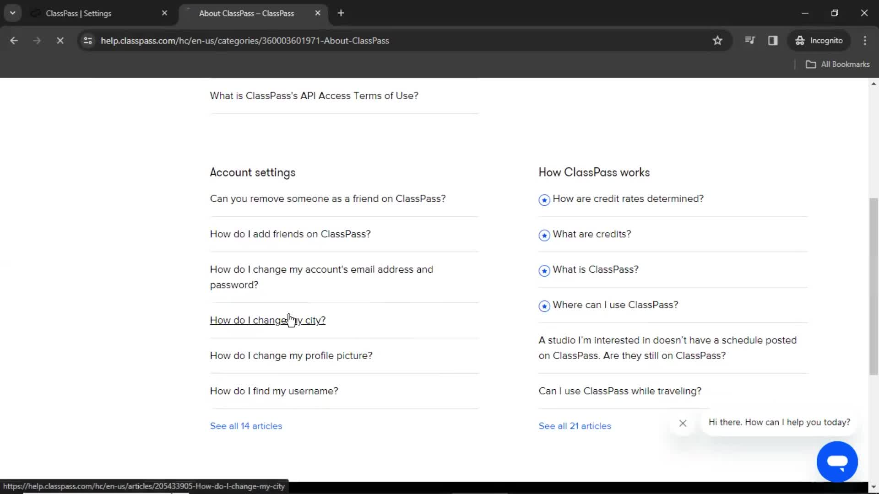Image resolution: width=879 pixels, height=494 pixels.
Task: Open article about studio without posted schedule
Action: [667, 348]
